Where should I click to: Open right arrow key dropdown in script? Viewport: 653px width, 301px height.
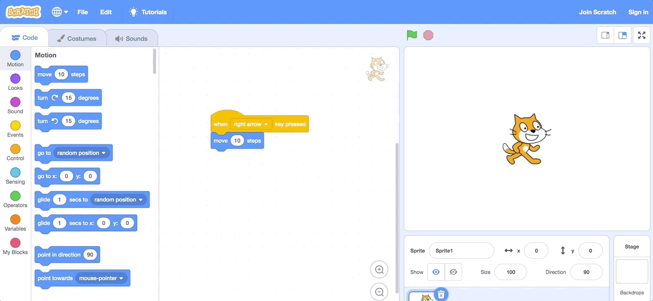pyautogui.click(x=251, y=124)
